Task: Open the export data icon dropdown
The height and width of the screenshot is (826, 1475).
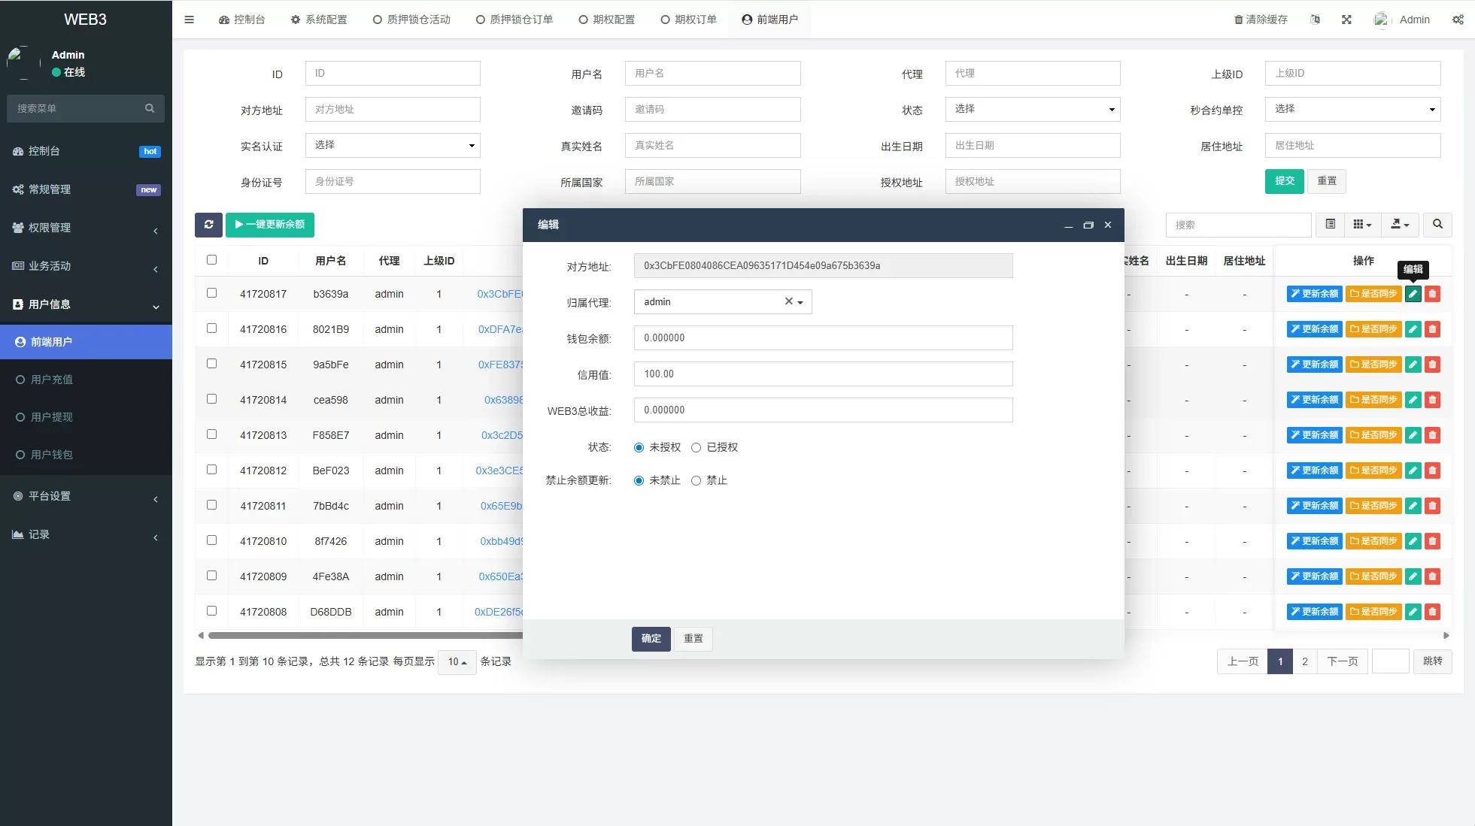Action: tap(1399, 225)
